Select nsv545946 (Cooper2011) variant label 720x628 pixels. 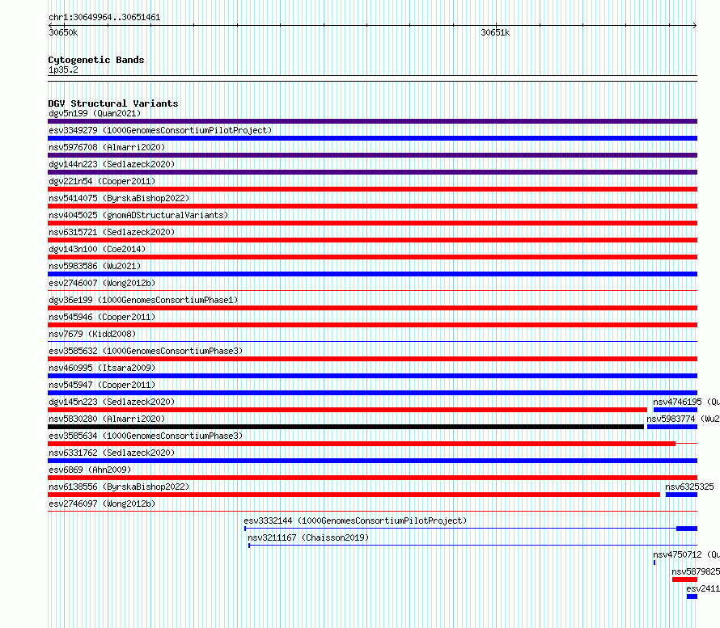[x=102, y=317]
